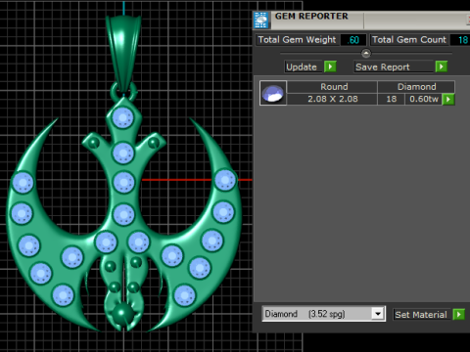Select the topmost gem on the pendant's center stem
The width and height of the screenshot is (470, 352).
tap(123, 117)
